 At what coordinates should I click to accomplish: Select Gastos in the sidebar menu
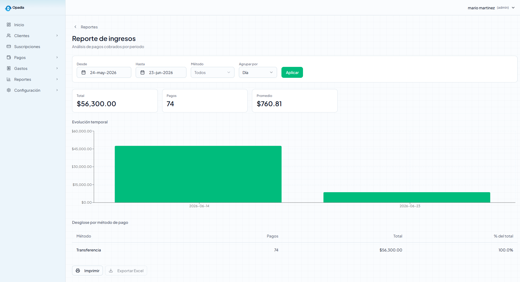point(33,68)
